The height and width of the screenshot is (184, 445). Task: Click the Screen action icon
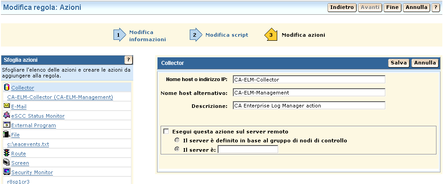pyautogui.click(x=6, y=163)
